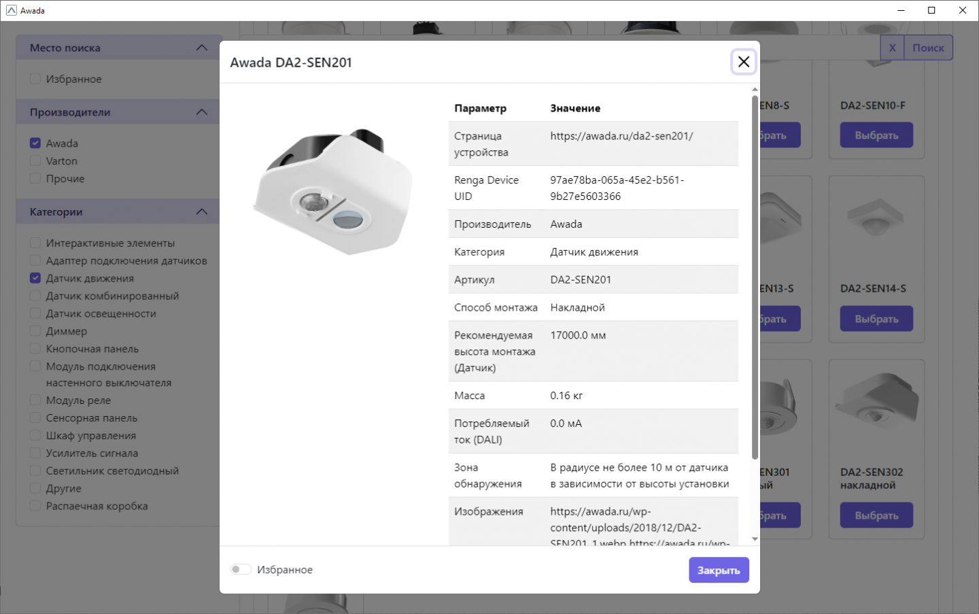979x614 pixels.
Task: Check the Интерактивные элементы category
Action: point(35,243)
